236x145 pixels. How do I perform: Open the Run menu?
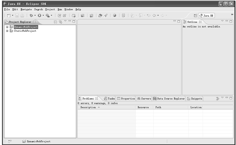click(60, 9)
